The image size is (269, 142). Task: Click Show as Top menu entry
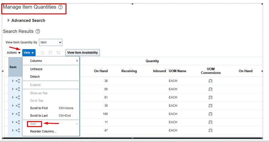51,93
